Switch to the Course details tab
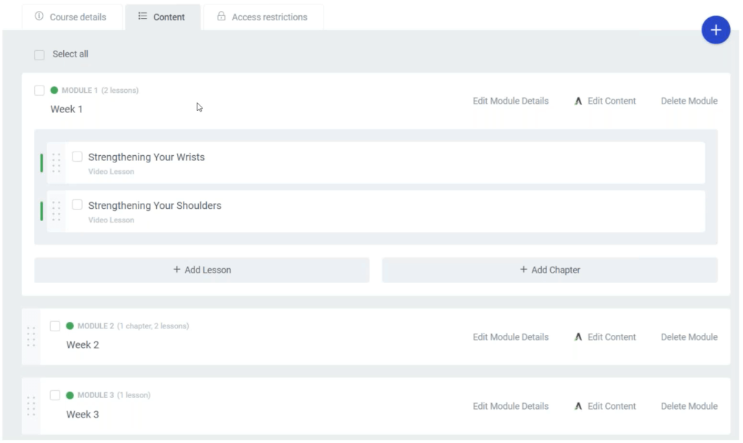Image resolution: width=743 pixels, height=443 pixels. tap(72, 17)
